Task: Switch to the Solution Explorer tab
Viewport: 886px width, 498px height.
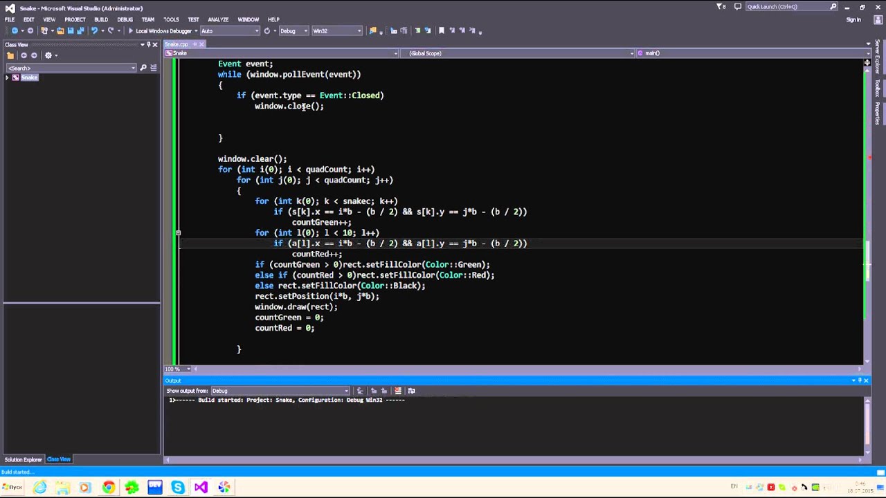Action: coord(23,459)
